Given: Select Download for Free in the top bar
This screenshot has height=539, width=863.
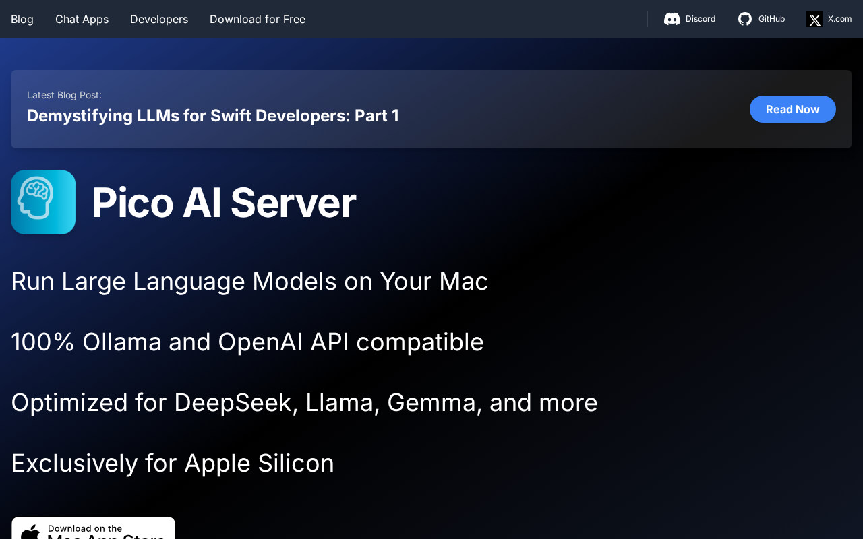Looking at the screenshot, I should coord(258,19).
